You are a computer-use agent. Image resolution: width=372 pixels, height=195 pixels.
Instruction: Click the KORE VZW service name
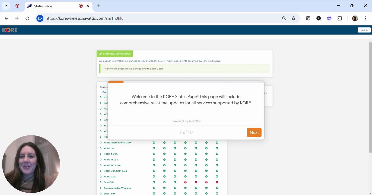coord(110,177)
